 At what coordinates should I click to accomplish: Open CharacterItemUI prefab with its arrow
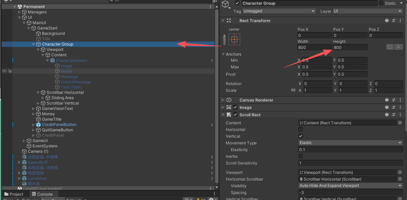tap(212, 61)
